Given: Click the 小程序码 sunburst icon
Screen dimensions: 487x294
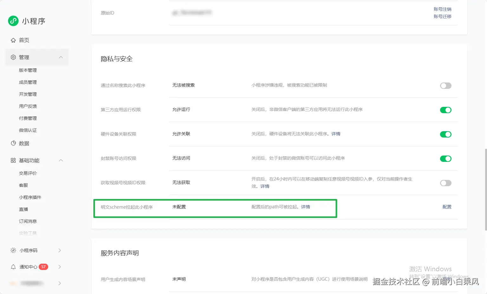Looking at the screenshot, I should click(13, 250).
